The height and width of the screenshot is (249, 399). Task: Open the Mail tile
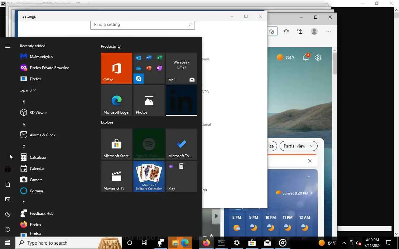coord(181,68)
